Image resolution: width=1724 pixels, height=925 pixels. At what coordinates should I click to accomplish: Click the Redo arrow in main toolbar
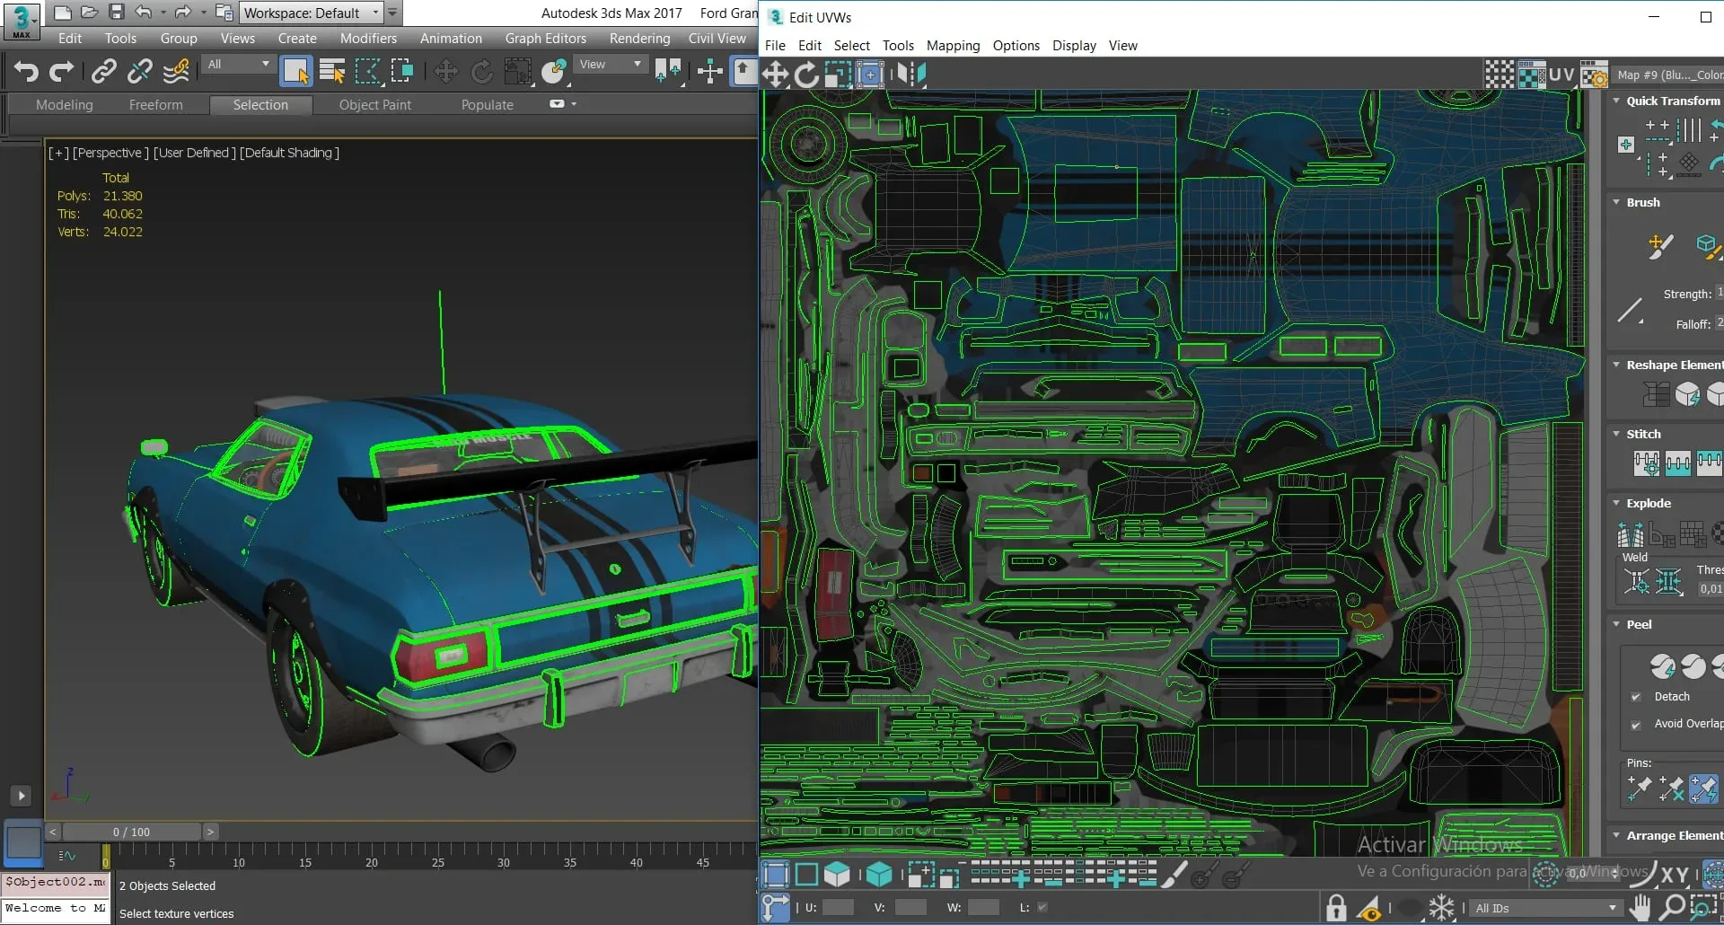pyautogui.click(x=62, y=71)
